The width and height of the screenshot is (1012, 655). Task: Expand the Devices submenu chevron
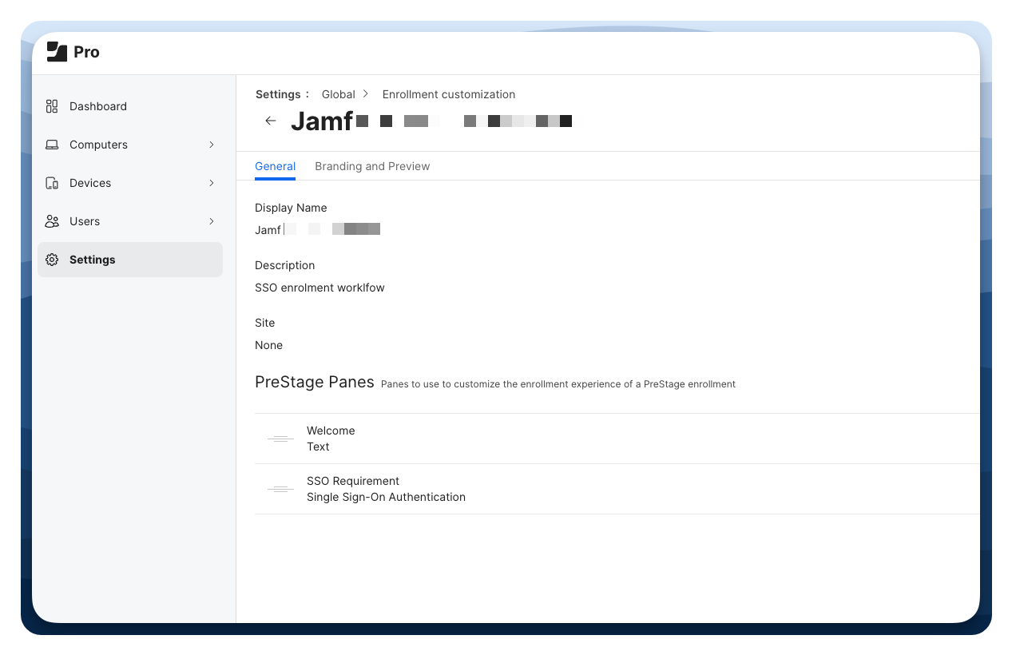[x=212, y=183]
